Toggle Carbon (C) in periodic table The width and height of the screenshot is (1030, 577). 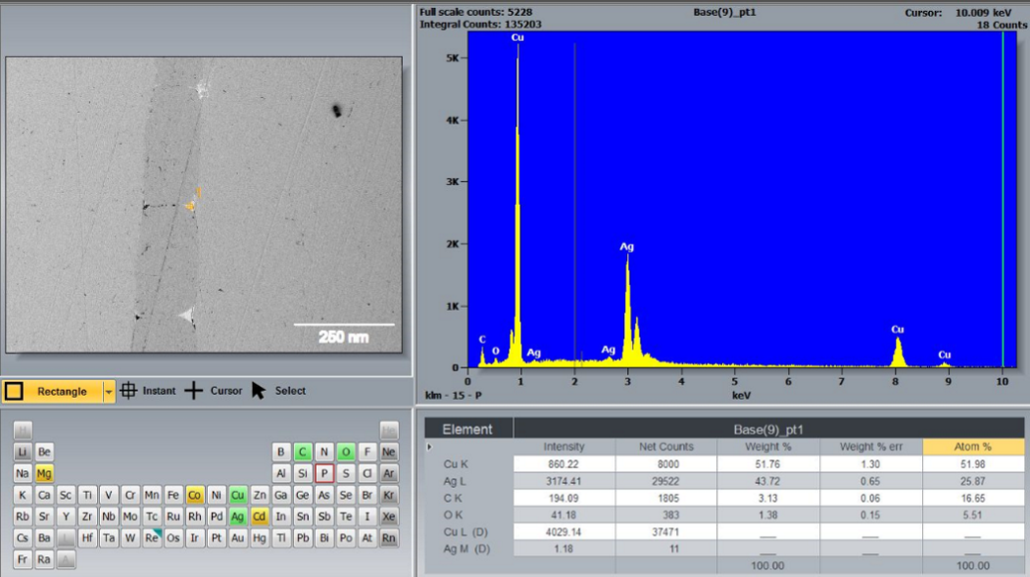coord(302,452)
